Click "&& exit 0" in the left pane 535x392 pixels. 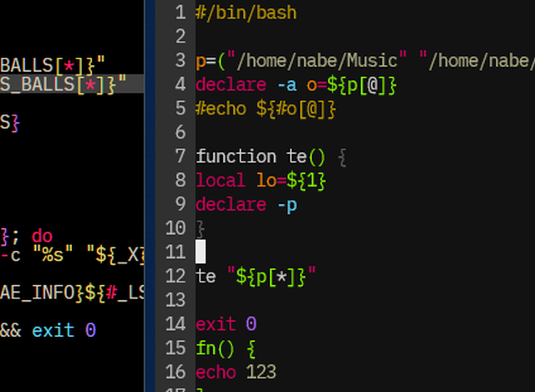coord(48,330)
